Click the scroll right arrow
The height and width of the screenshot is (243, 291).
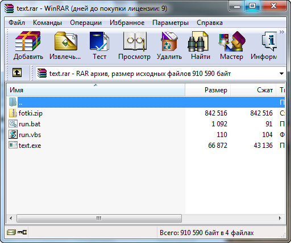[x=280, y=218]
